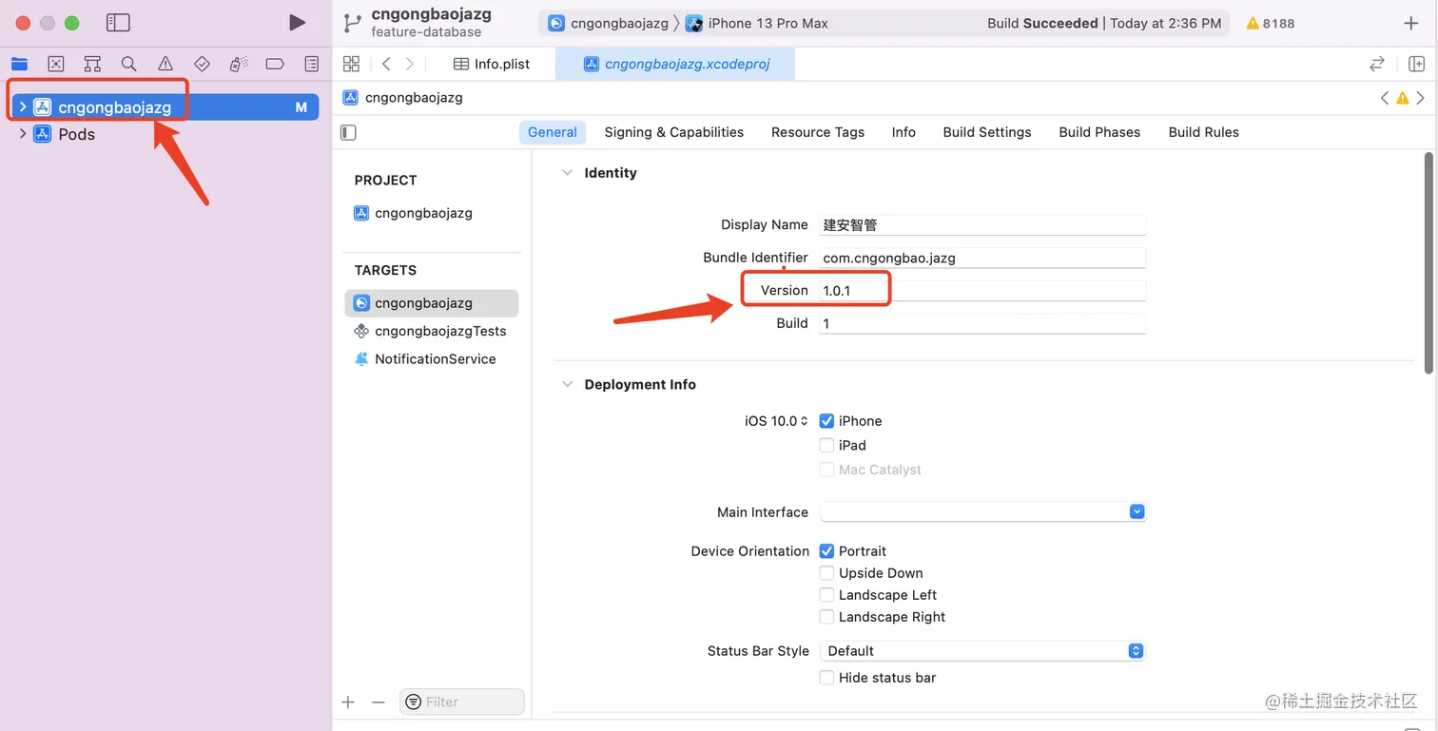
Task: Expand the cngongbaojazg project tree
Action: 23,106
